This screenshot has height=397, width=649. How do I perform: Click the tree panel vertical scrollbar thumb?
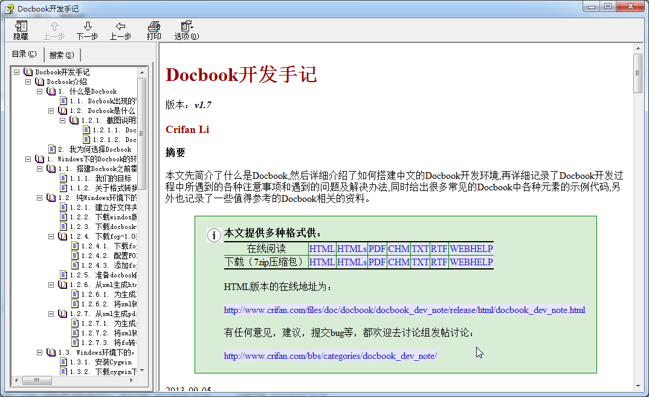click(142, 134)
